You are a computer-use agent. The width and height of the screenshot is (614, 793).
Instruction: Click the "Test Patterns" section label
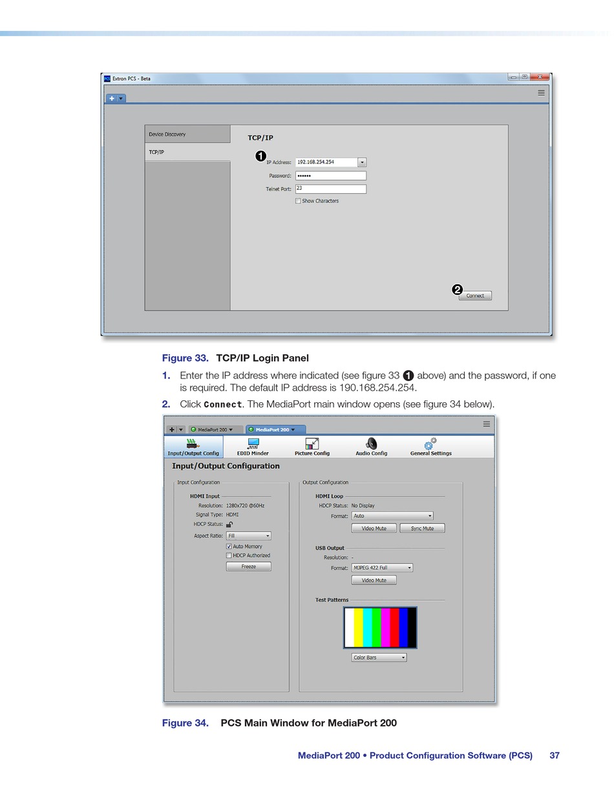(x=332, y=600)
